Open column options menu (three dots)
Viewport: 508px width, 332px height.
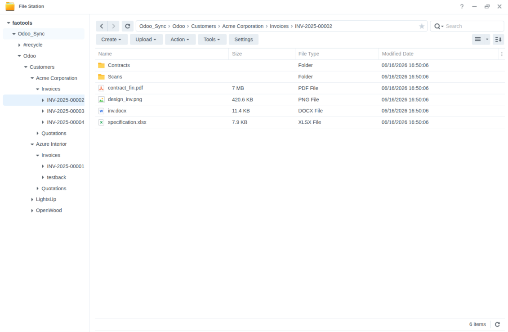coord(502,54)
